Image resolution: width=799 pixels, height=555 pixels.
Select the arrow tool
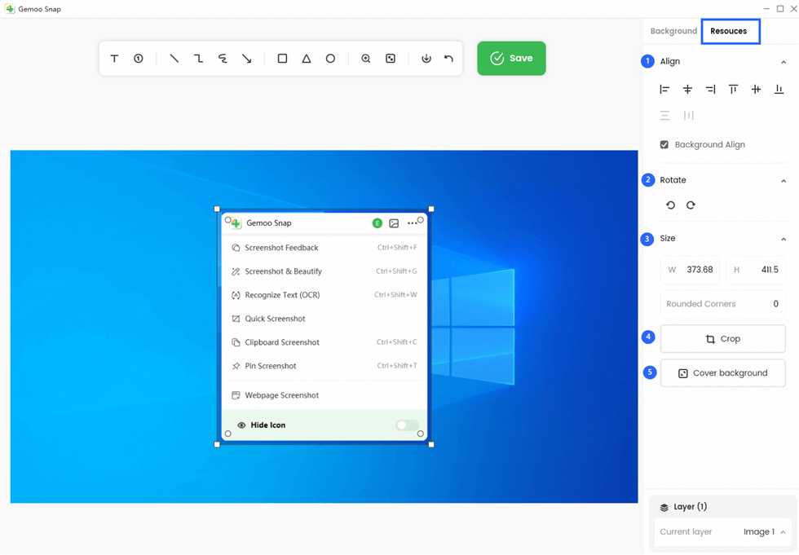[246, 59]
